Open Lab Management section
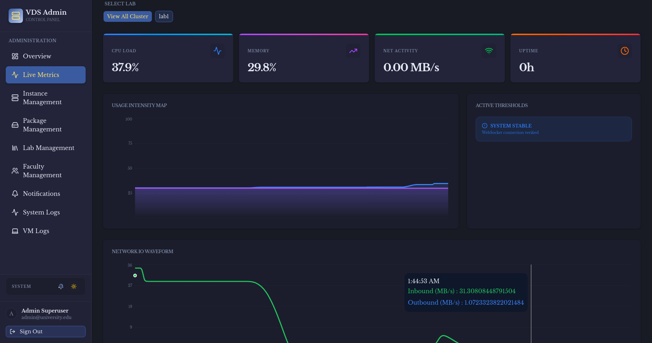This screenshot has width=652, height=343. click(45, 148)
